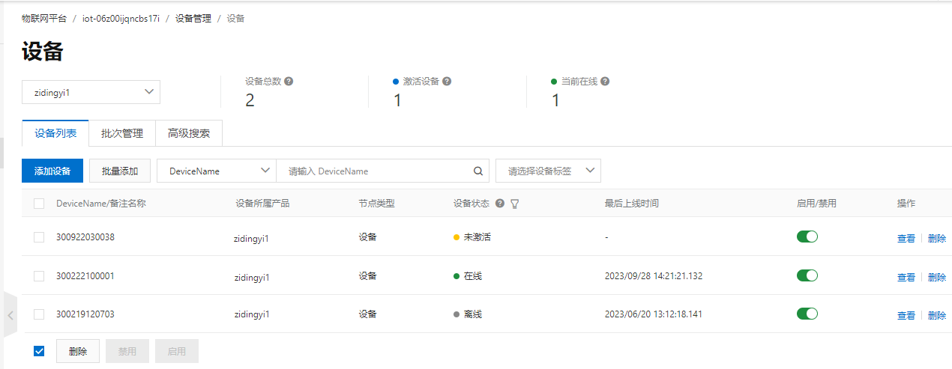The height and width of the screenshot is (369, 952).
Task: Click the help icon beside 设备状态 header
Action: (x=500, y=204)
